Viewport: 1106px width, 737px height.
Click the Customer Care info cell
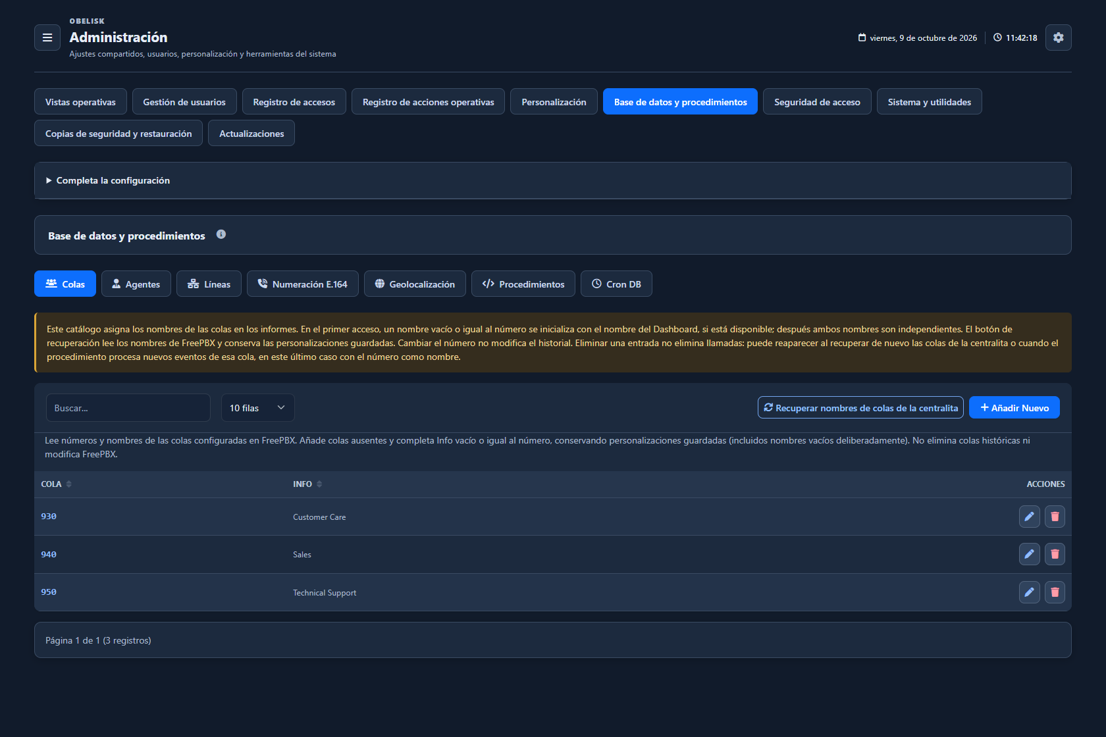319,517
